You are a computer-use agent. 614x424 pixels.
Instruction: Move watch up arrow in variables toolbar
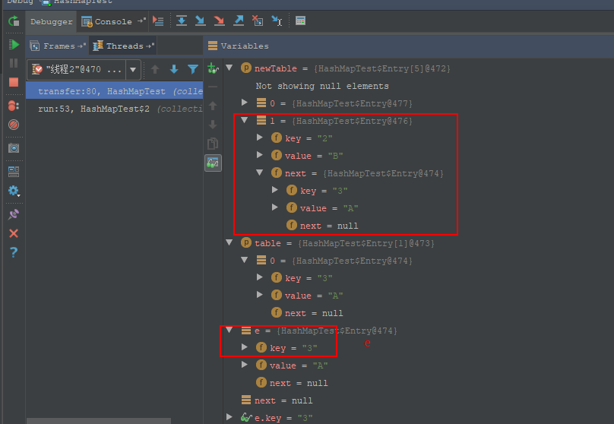pos(213,106)
